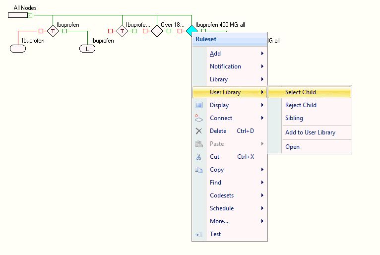The width and height of the screenshot is (380, 255).
Task: Click the Display monitor icon in menu
Action: click(x=199, y=105)
